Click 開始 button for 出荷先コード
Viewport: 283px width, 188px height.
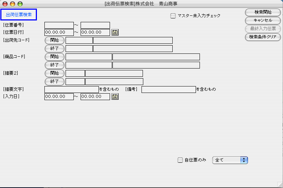click(x=54, y=40)
